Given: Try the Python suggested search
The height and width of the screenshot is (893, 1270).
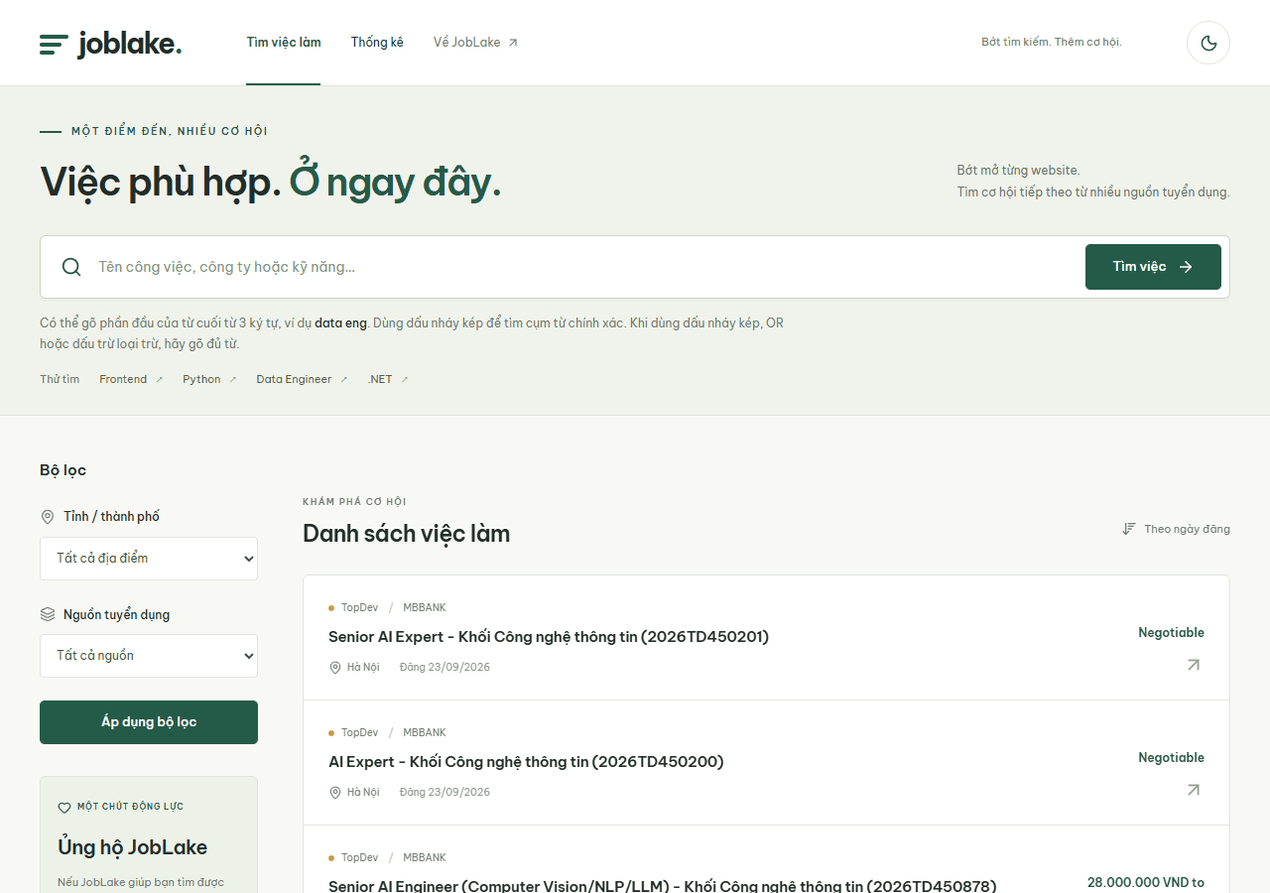Looking at the screenshot, I should (x=209, y=379).
